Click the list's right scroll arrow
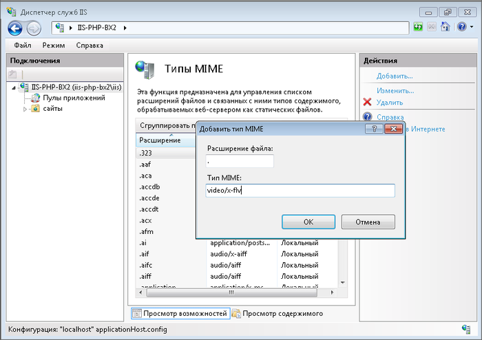482x340 pixels. point(332,293)
